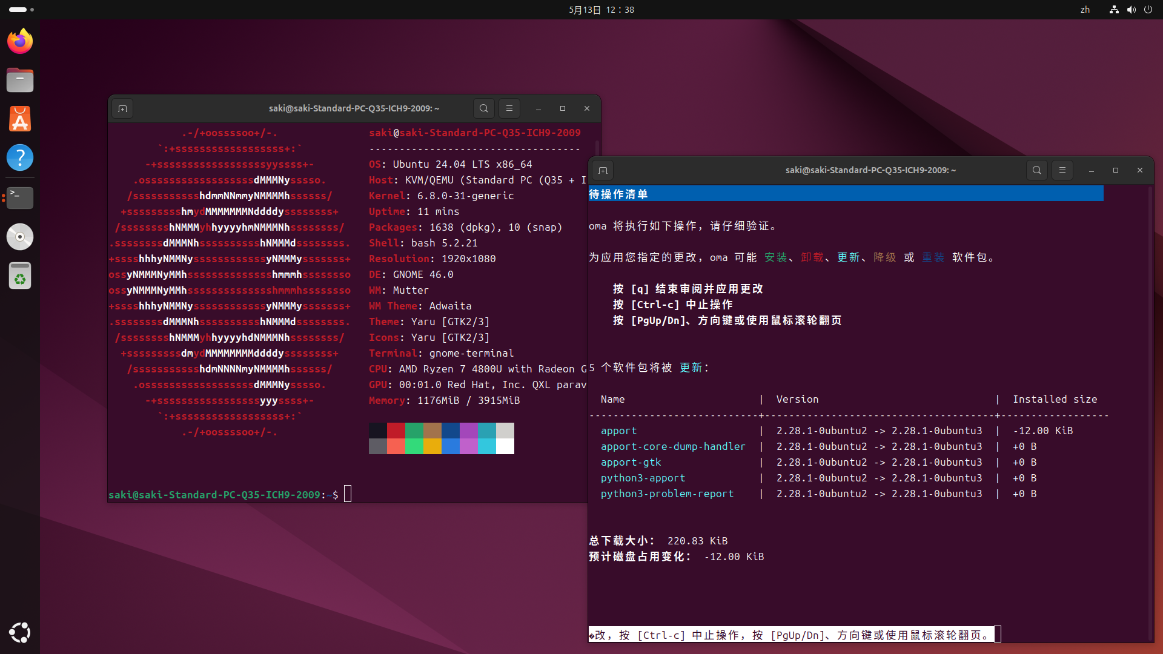Show the applications grid from the dock

(x=20, y=633)
